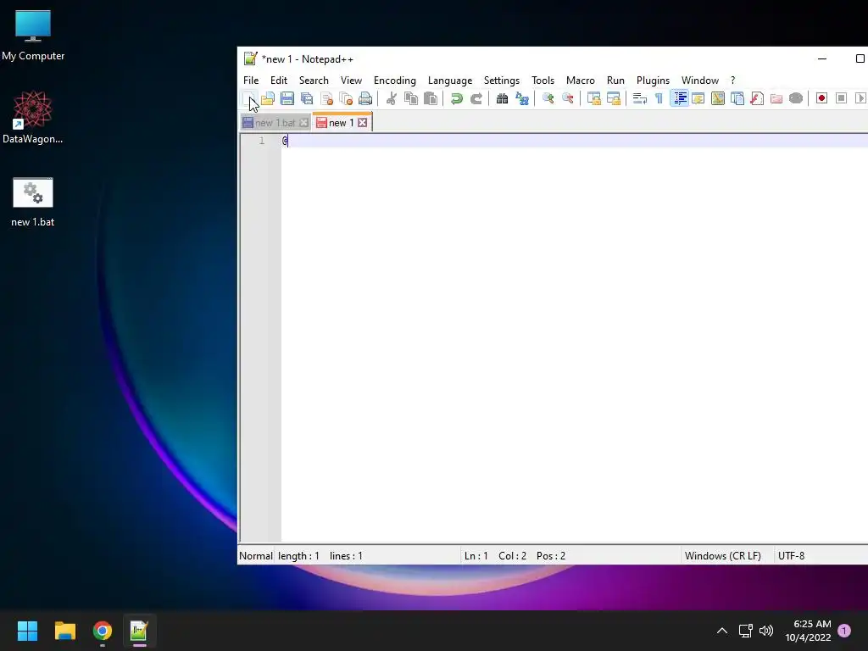Open the ? help menu

733,81
